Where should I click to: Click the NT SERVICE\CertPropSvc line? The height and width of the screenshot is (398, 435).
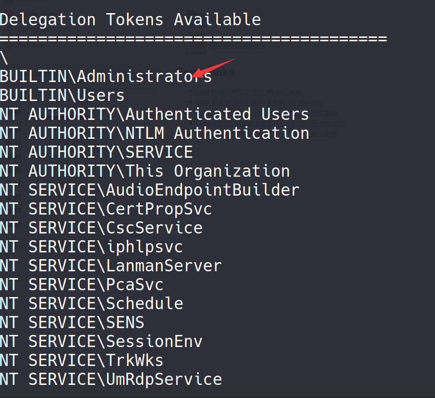tap(106, 209)
